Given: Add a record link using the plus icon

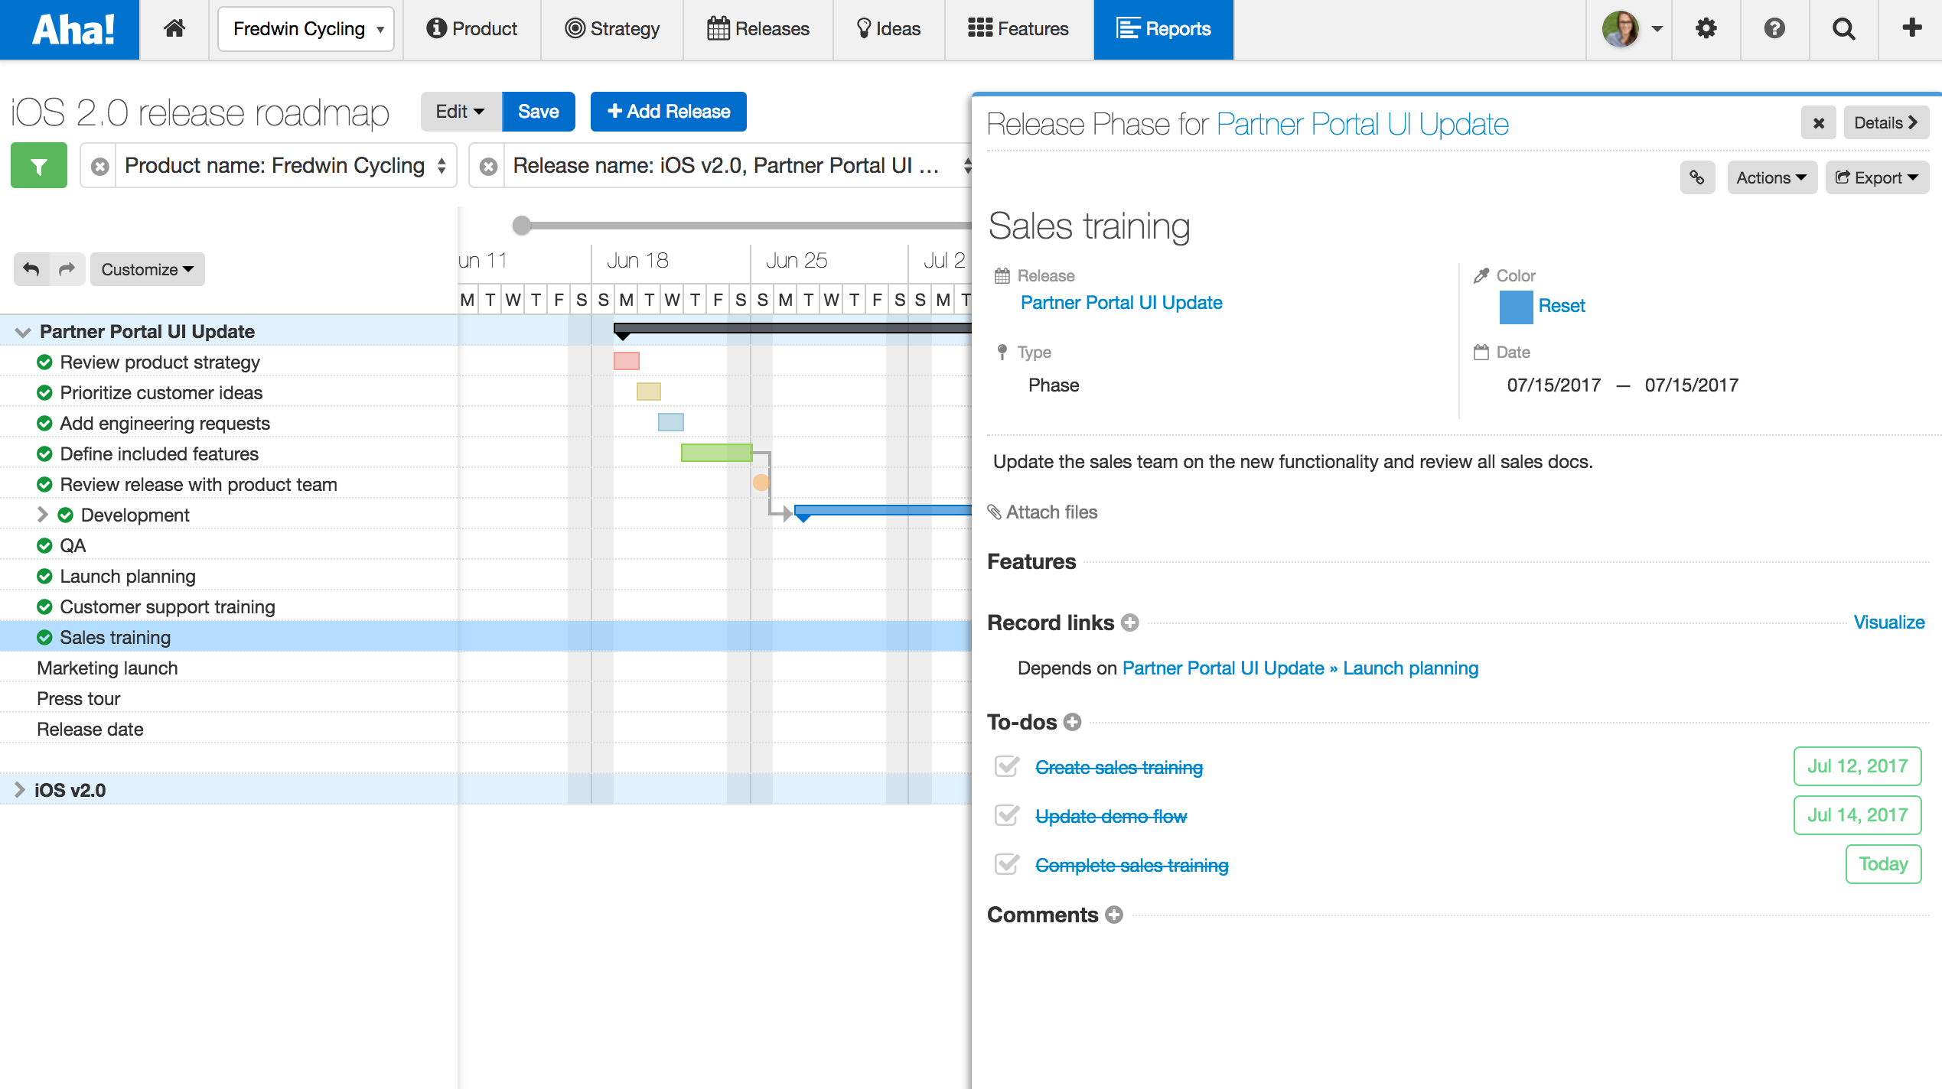Looking at the screenshot, I should pos(1132,623).
